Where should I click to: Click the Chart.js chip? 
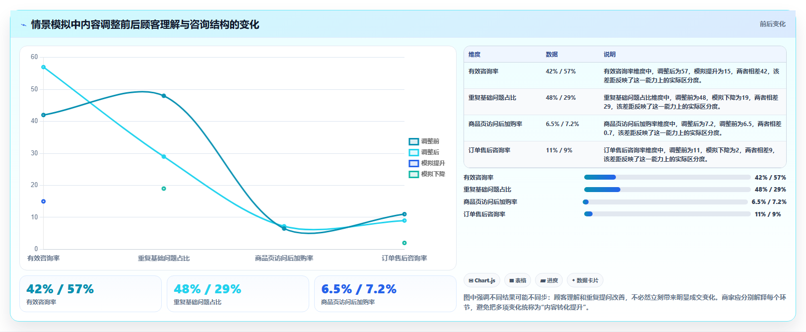coord(482,280)
